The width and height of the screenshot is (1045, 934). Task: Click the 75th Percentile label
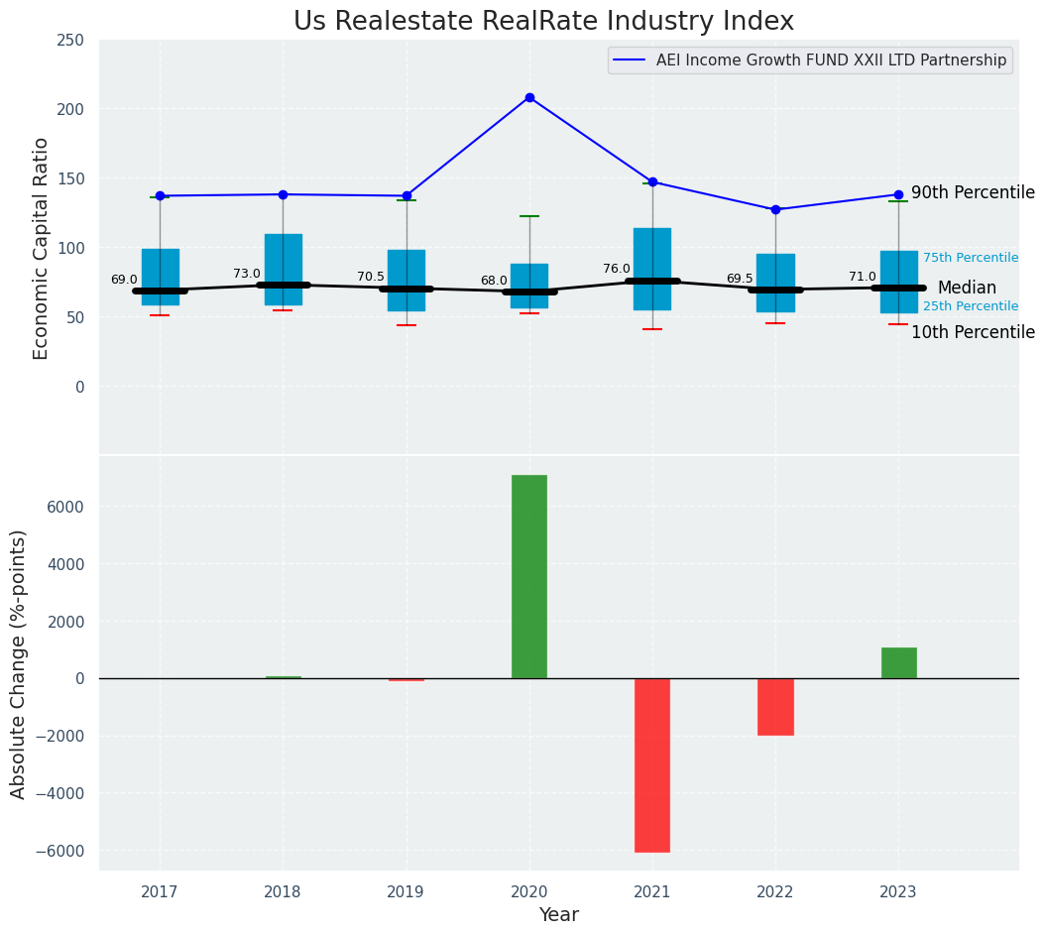(970, 258)
